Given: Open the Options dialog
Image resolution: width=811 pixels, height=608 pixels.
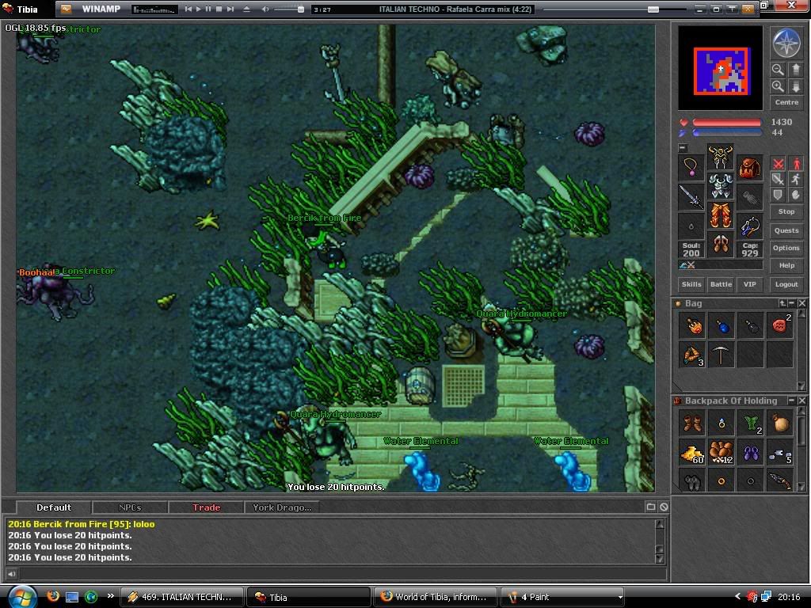Looking at the screenshot, I should pos(786,248).
